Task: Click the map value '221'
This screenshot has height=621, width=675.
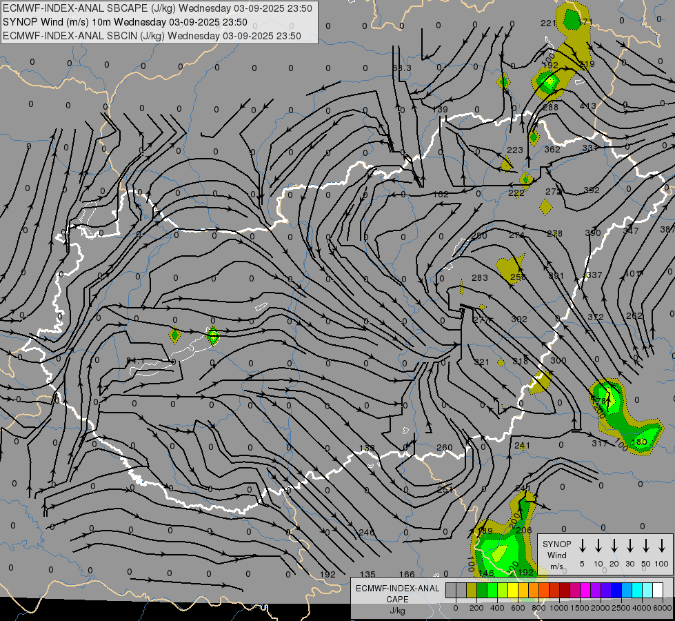Action: [548, 23]
